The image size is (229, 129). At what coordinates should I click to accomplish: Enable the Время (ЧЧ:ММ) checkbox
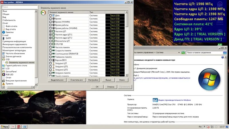[x=50, y=22]
